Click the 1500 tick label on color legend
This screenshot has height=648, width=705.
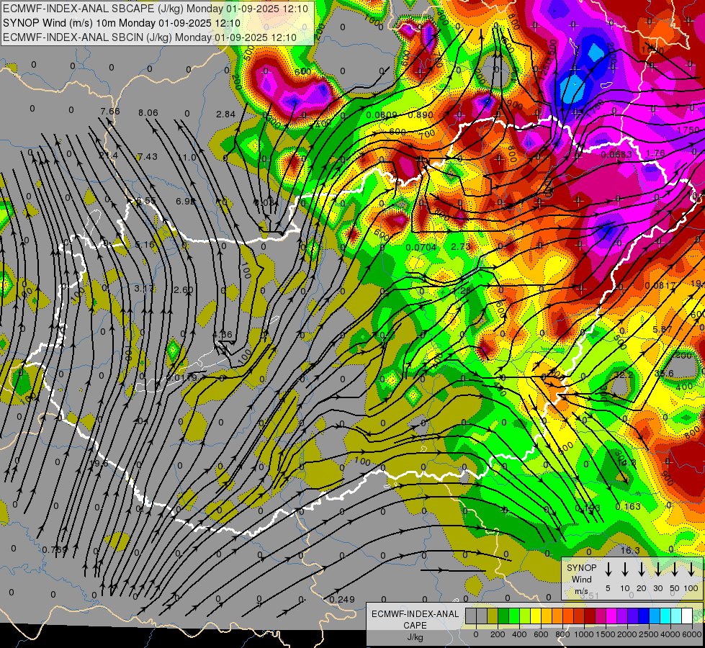pyautogui.click(x=606, y=634)
